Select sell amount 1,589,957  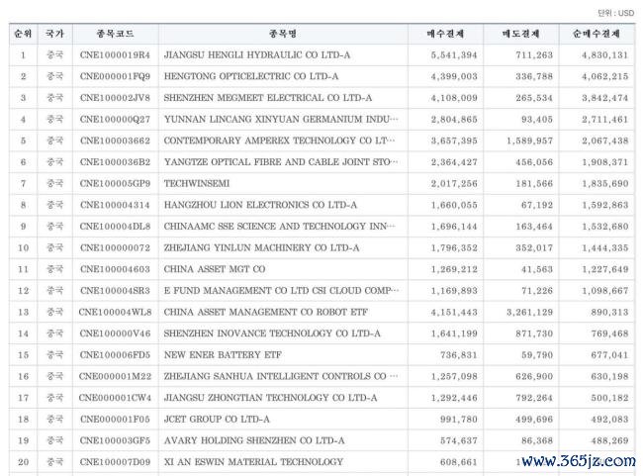click(x=530, y=141)
